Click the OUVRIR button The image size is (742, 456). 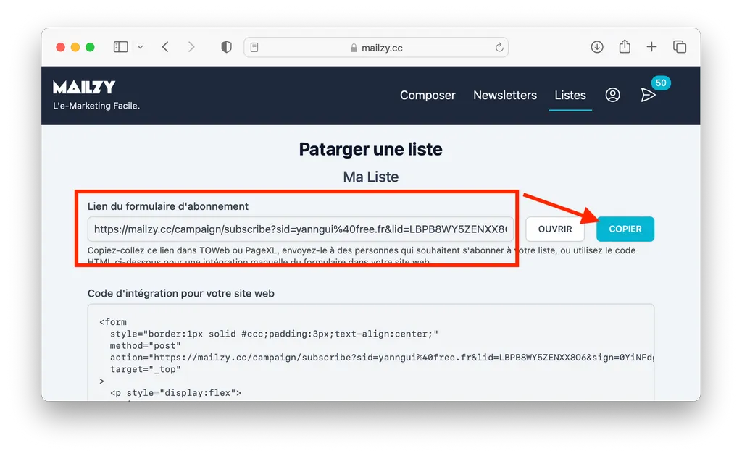(x=554, y=229)
